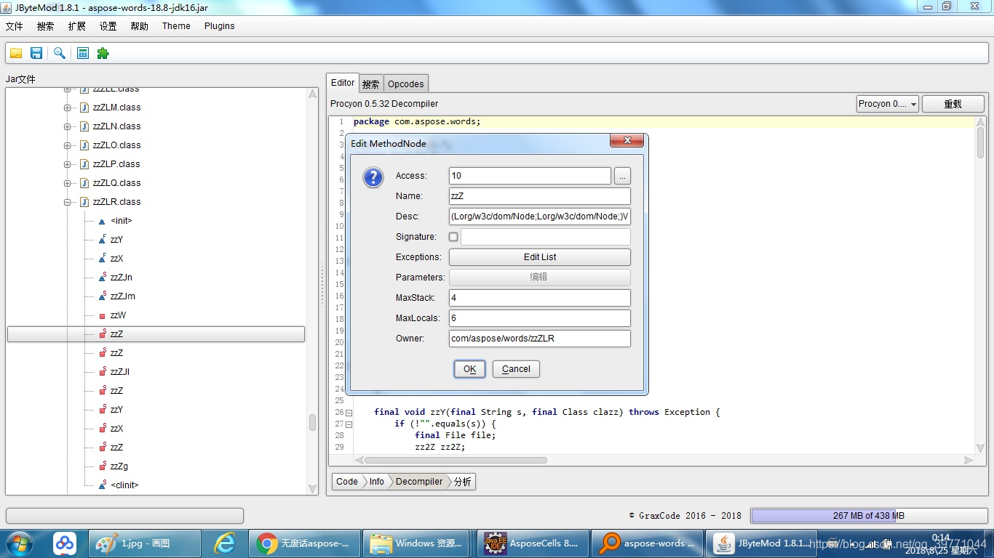Open the Plugins menu

click(x=219, y=26)
